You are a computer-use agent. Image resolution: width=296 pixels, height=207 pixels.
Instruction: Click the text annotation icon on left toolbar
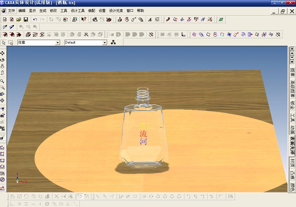pos(2,188)
